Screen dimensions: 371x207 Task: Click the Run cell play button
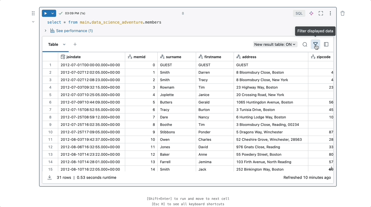pyautogui.click(x=46, y=13)
